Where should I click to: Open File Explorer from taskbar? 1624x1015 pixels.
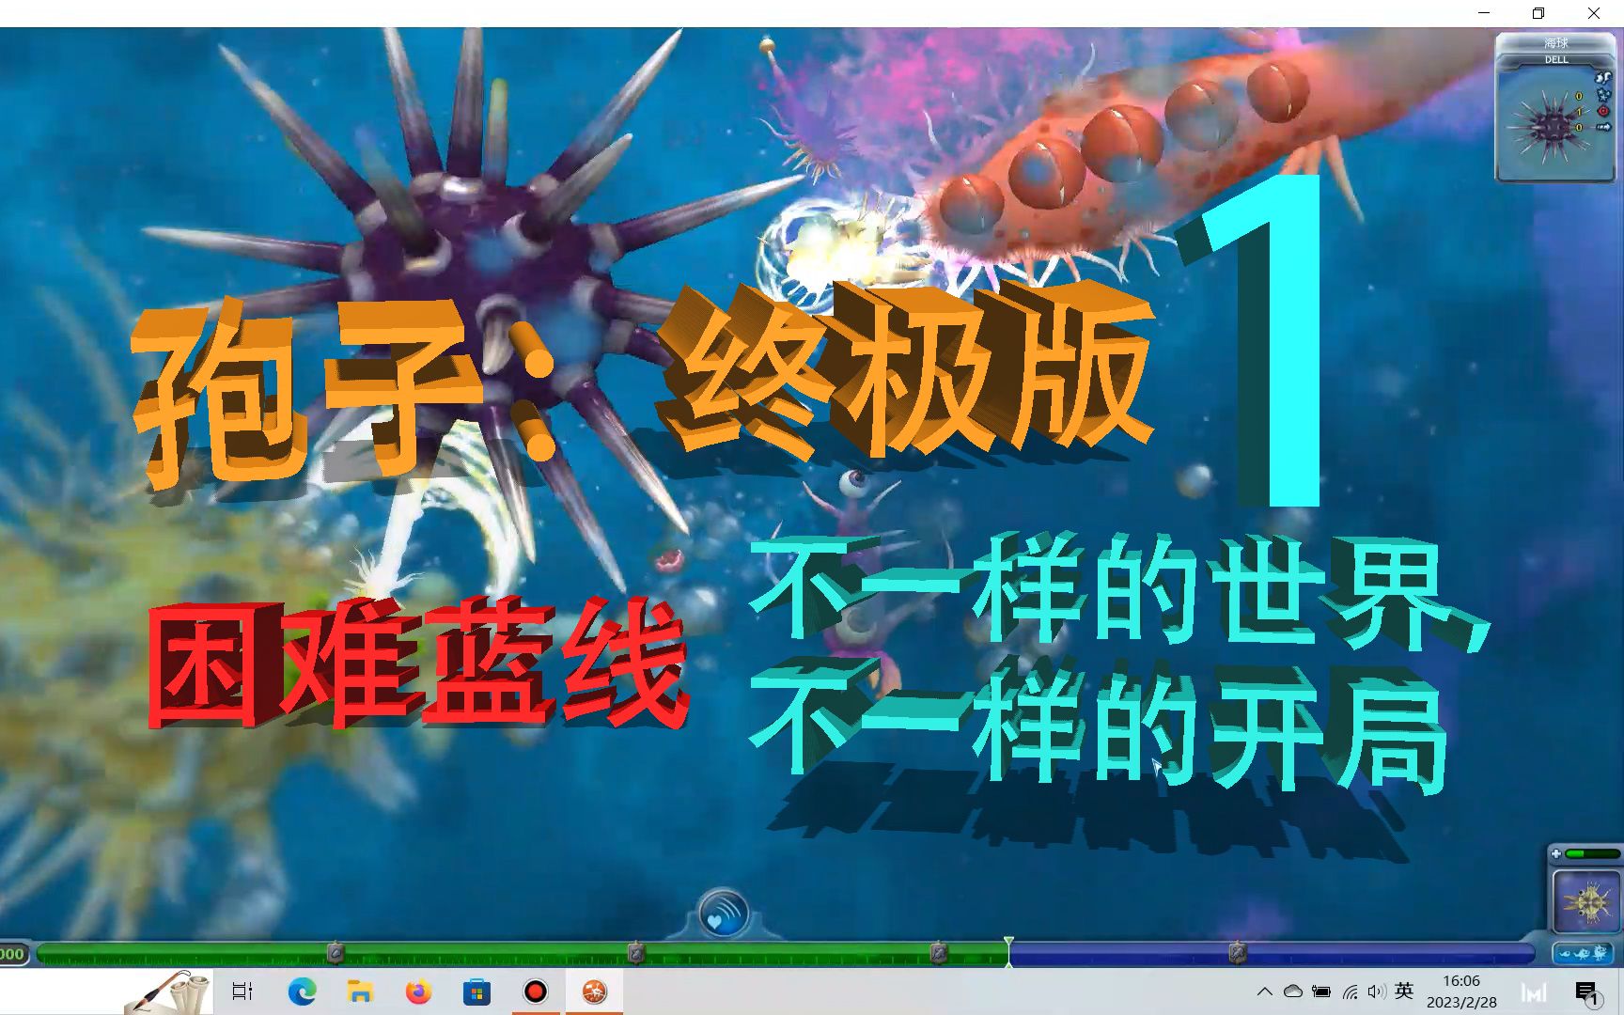pyautogui.click(x=360, y=992)
